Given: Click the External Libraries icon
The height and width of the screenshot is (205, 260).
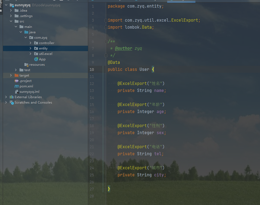Looking at the screenshot, I should tap(12, 97).
